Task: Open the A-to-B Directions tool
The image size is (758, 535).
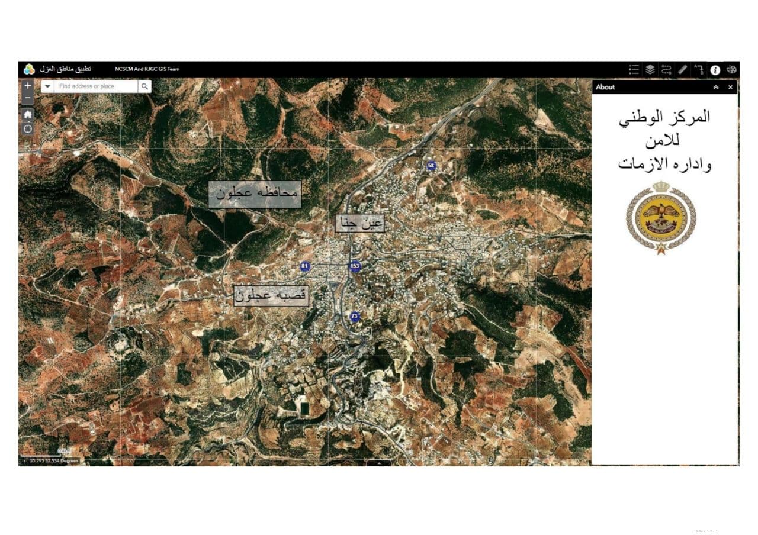Action: tap(699, 69)
